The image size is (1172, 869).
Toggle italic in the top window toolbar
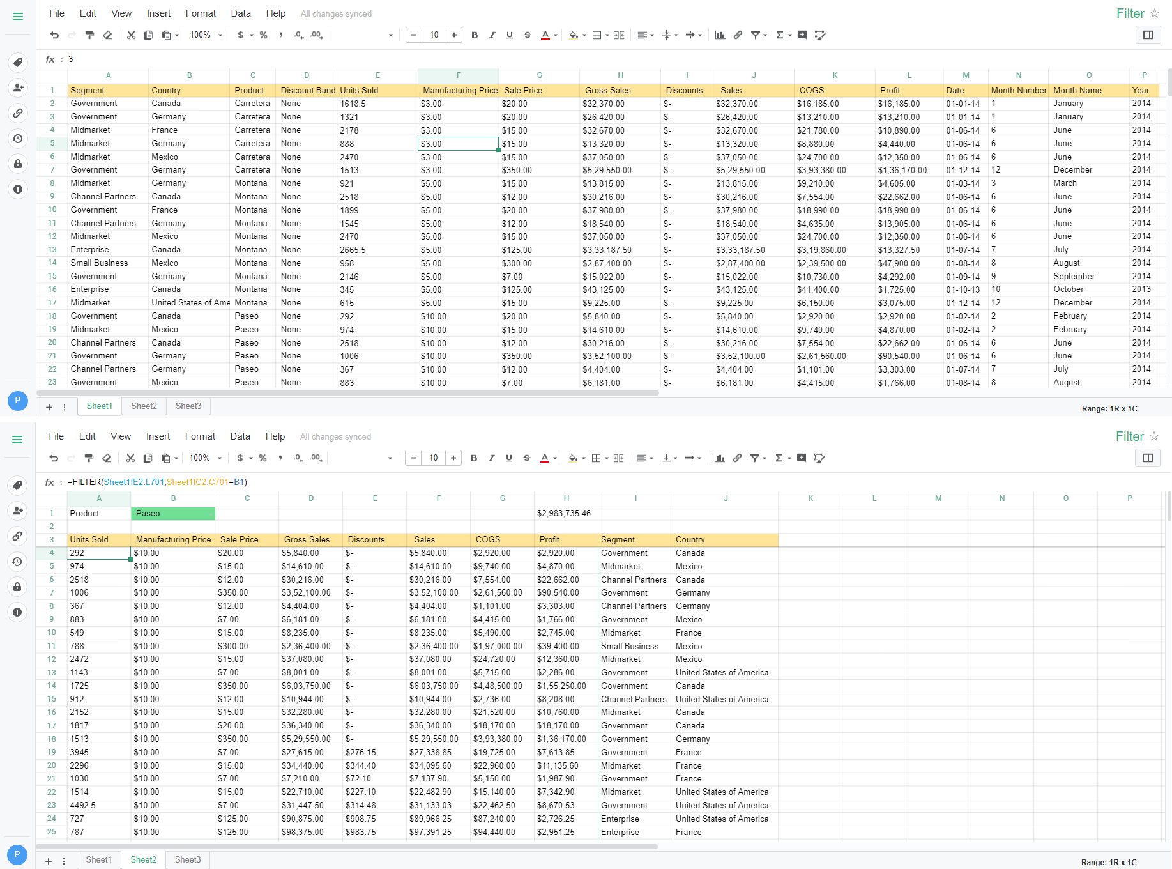click(x=492, y=35)
